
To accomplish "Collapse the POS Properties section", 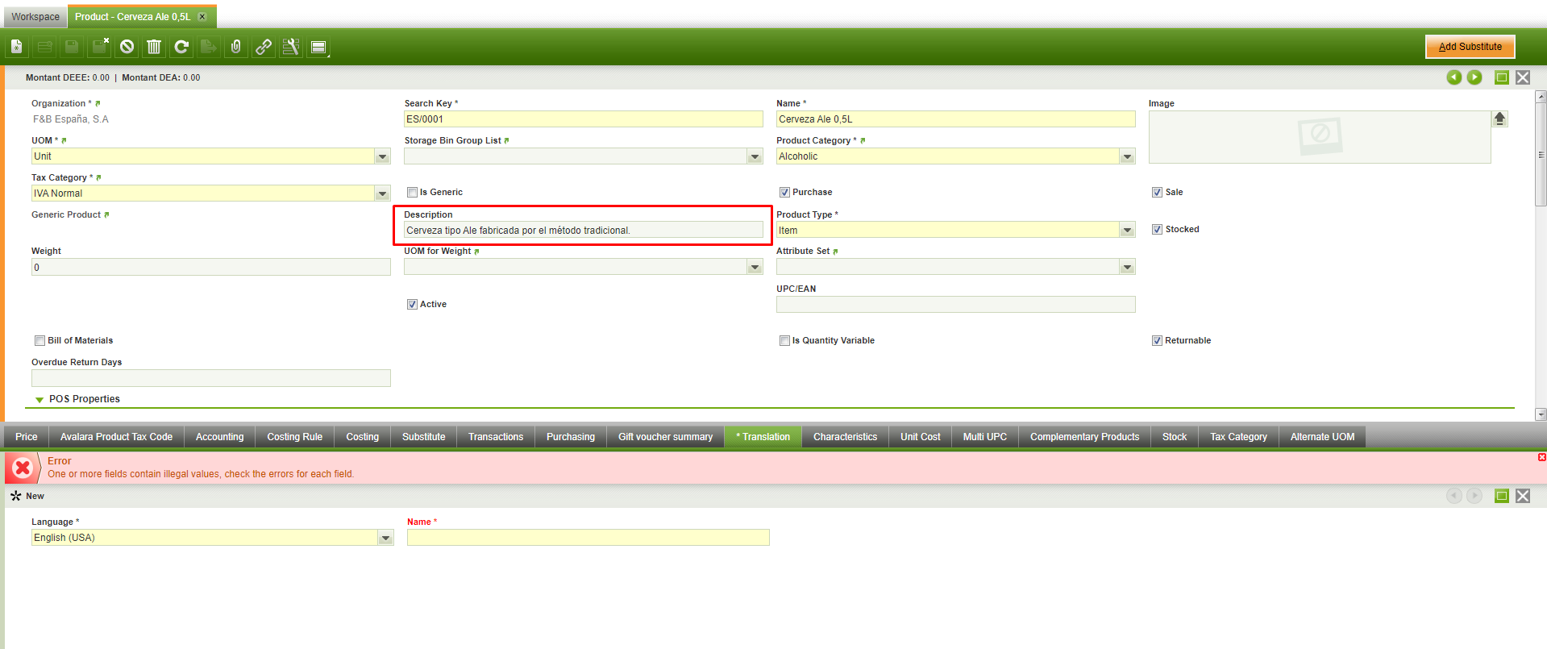I will click(x=40, y=400).
